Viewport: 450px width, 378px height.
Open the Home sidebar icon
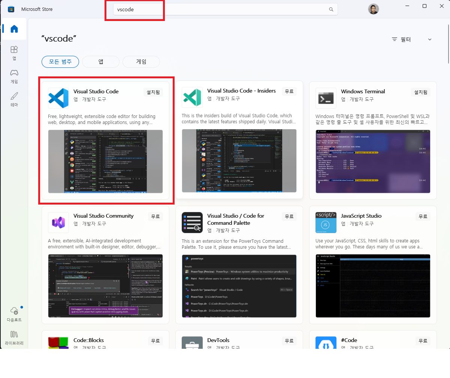14,29
